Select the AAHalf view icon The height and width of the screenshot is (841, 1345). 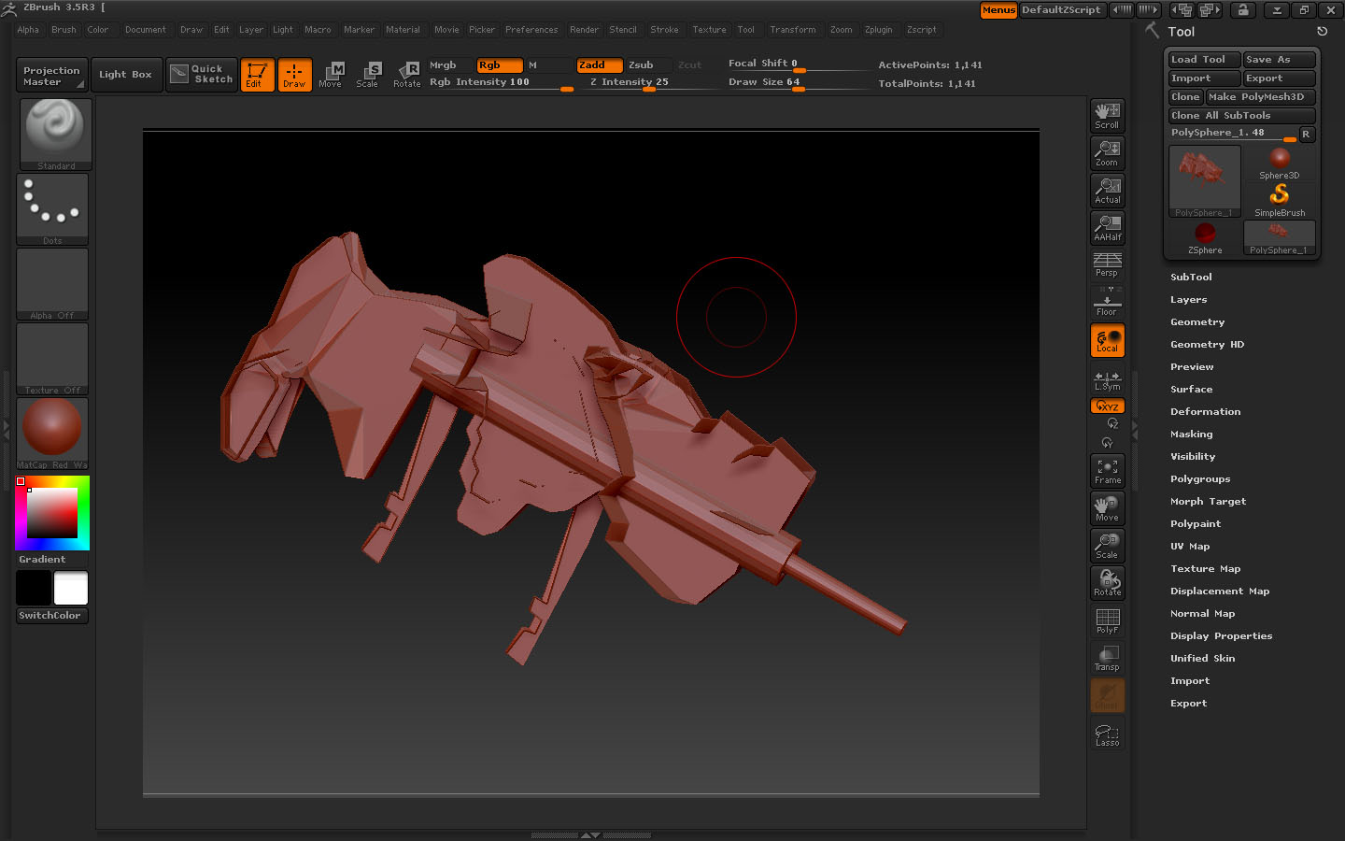tap(1107, 228)
